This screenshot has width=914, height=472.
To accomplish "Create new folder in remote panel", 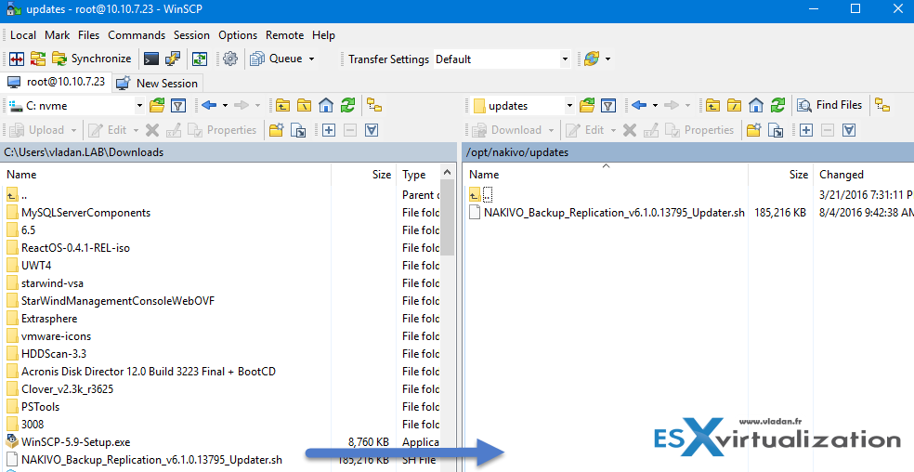I will pos(753,129).
